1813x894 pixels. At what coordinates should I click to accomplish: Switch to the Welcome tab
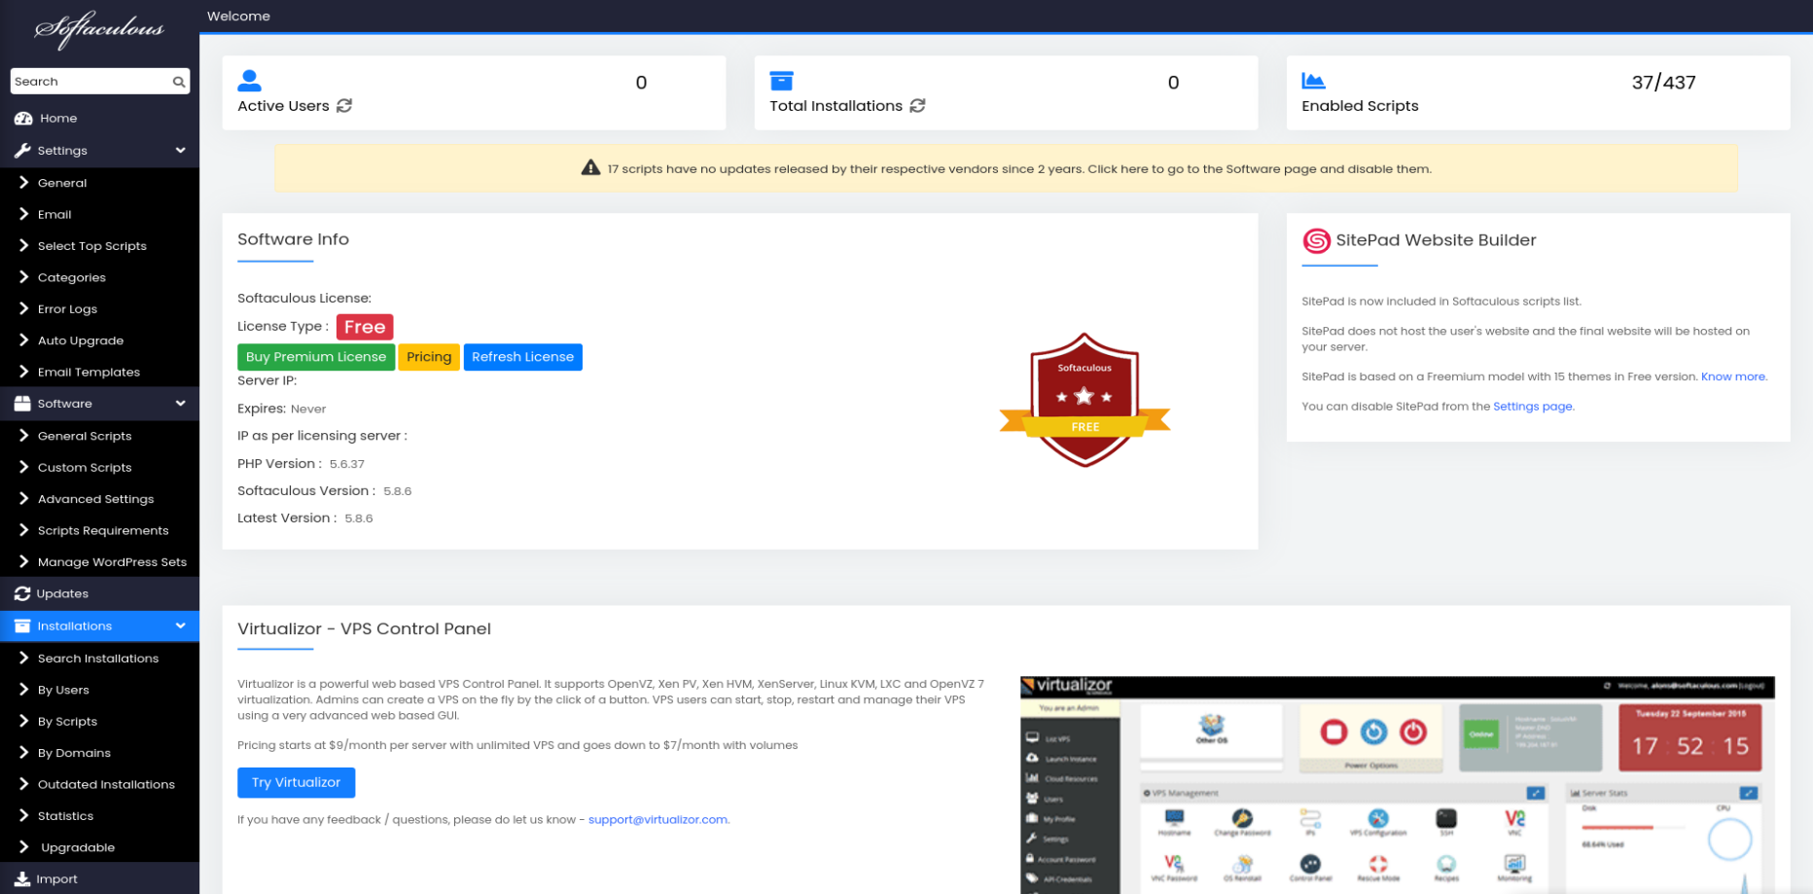[x=238, y=16]
